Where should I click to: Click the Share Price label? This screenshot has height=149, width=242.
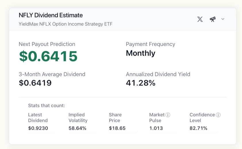click(x=115, y=117)
